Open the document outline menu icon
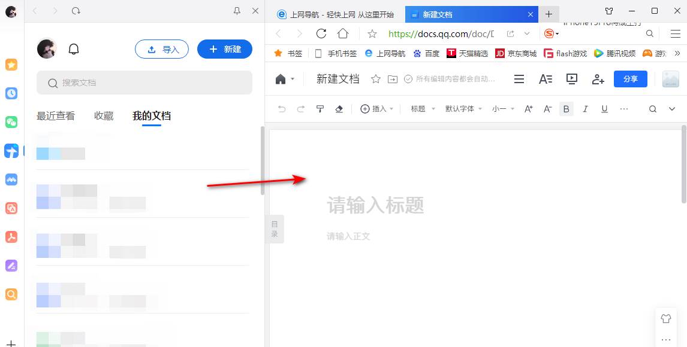Screen dimensions: 687x347 pos(519,79)
